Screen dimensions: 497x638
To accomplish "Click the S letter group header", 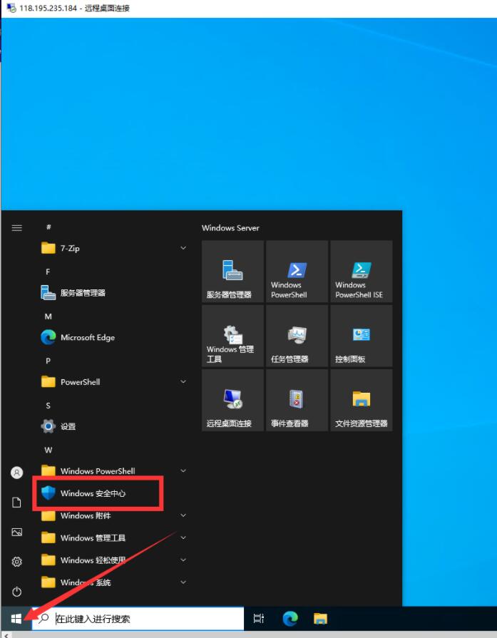I will (48, 406).
